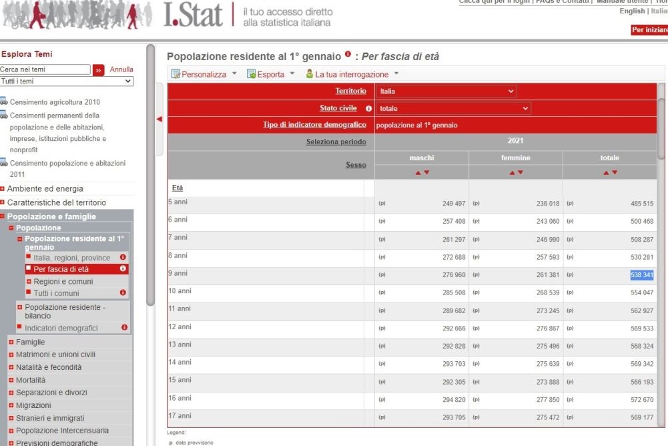The width and height of the screenshot is (668, 446).
Task: Click left theme panel scrollbar
Action: (x=150, y=175)
